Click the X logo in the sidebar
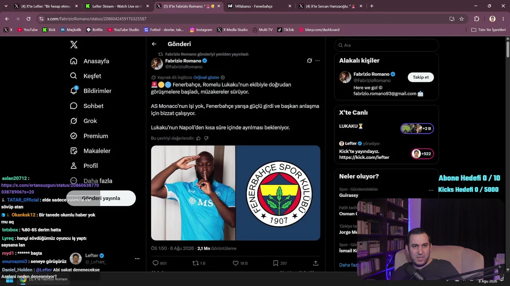 pyautogui.click(x=74, y=44)
